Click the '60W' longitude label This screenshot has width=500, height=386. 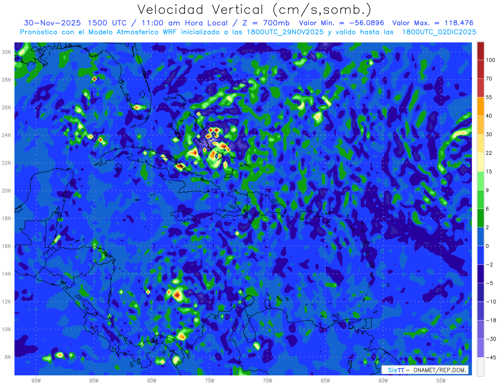click(383, 381)
